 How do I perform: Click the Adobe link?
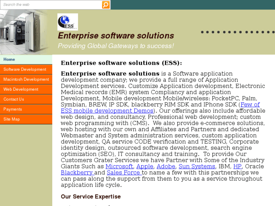[x=166, y=166]
